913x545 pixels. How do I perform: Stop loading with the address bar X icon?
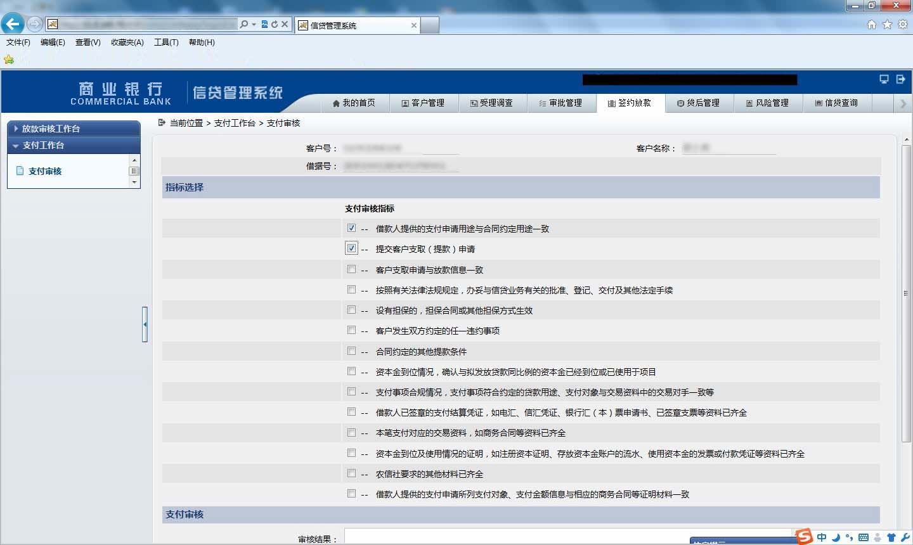click(x=285, y=24)
